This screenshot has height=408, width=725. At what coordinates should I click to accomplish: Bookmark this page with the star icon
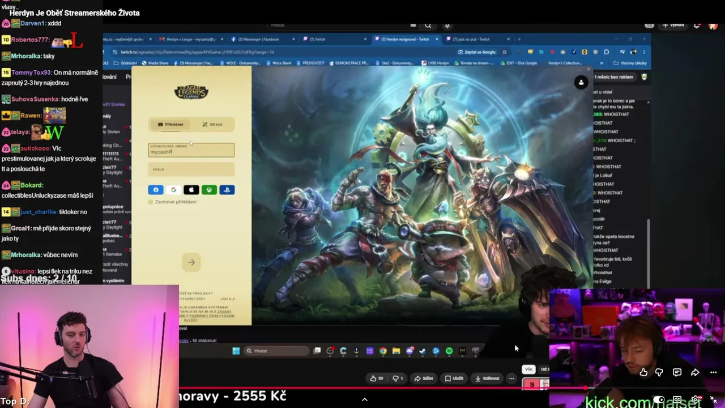pyautogui.click(x=505, y=52)
